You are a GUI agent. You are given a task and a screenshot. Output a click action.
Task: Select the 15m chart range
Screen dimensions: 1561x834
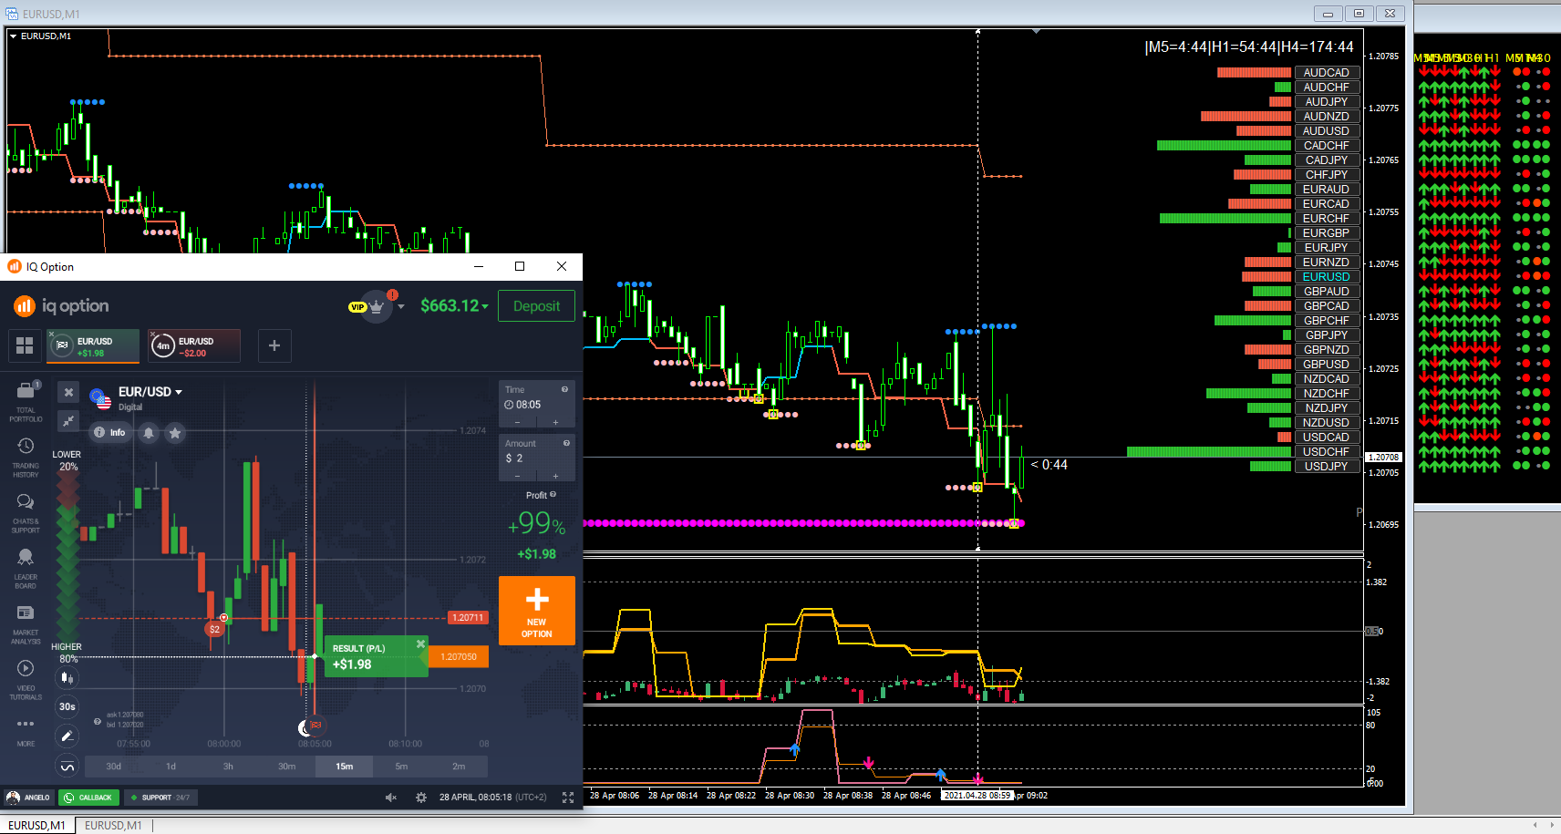344,767
